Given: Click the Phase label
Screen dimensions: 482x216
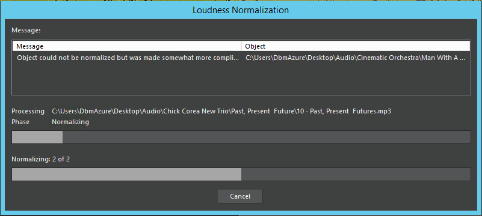Looking at the screenshot, I should point(20,122).
